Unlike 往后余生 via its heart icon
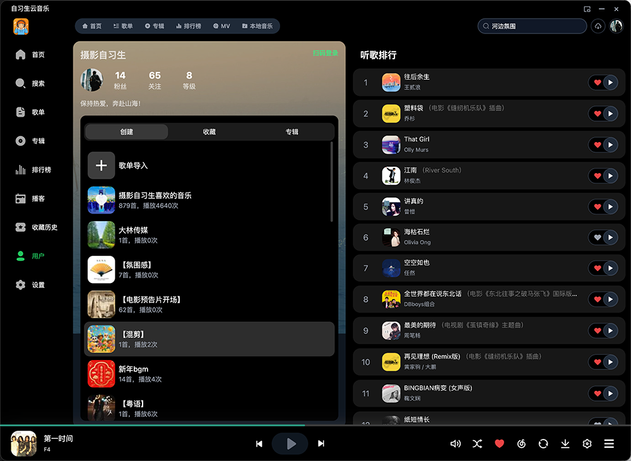Screen dimensions: 631x461 point(597,83)
